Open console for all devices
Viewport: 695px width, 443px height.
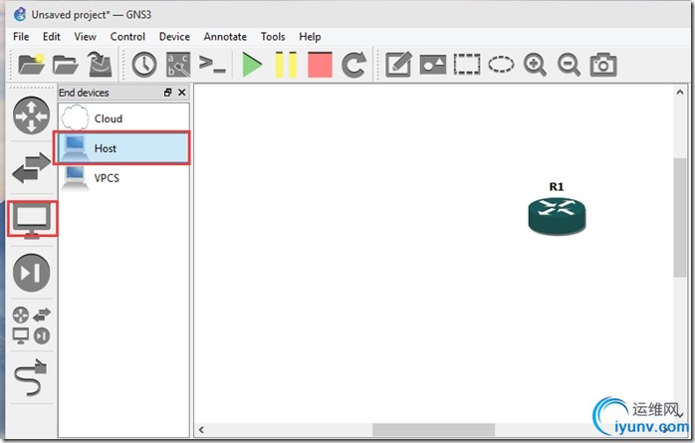212,65
